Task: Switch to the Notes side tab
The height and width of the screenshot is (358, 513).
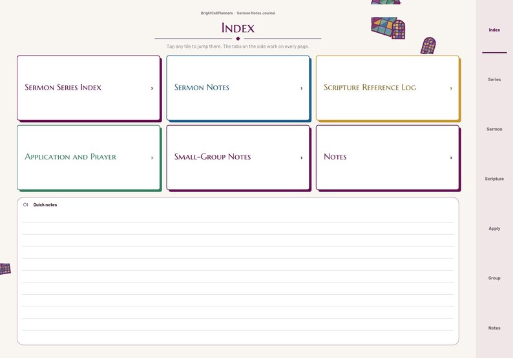Action: pyautogui.click(x=494, y=328)
